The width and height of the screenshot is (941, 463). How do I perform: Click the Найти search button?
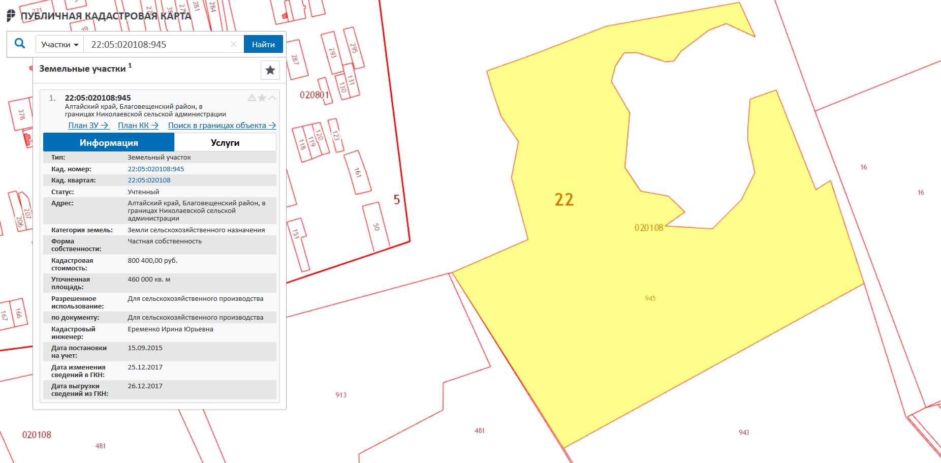[263, 44]
